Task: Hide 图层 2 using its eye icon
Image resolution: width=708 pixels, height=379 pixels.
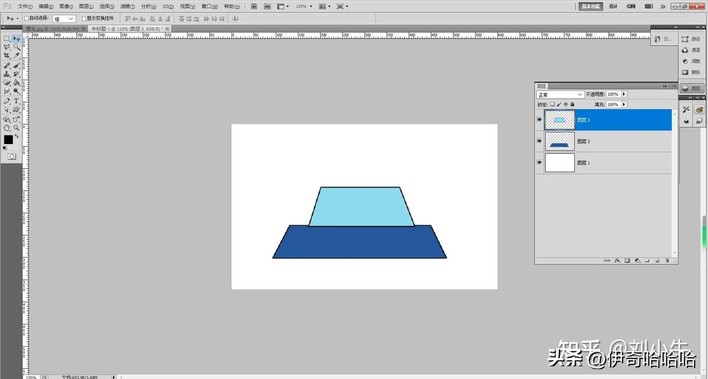Action: click(x=539, y=141)
